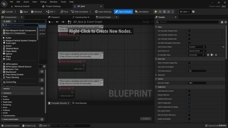Toggle Hide Unrelated nodes
Image resolution: width=228 pixels, height=128 pixels.
pyautogui.click(x=79, y=12)
